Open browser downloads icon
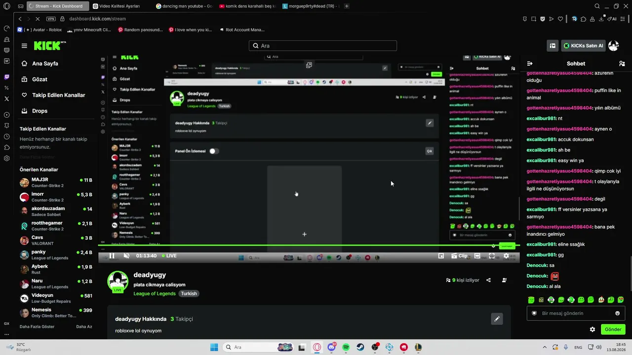 (601, 19)
